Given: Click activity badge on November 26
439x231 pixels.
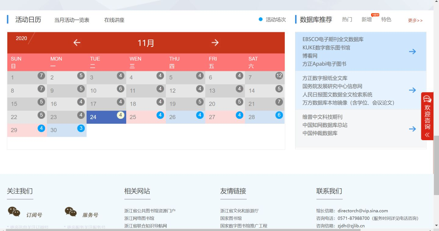Looking at the screenshot, I should pyautogui.click(x=200, y=115).
